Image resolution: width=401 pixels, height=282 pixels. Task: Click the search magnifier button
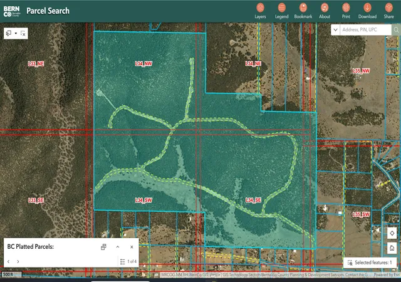coord(396,29)
